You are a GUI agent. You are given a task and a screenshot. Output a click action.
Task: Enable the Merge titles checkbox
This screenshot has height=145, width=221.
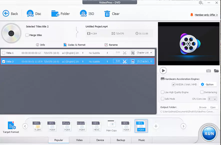(27, 35)
